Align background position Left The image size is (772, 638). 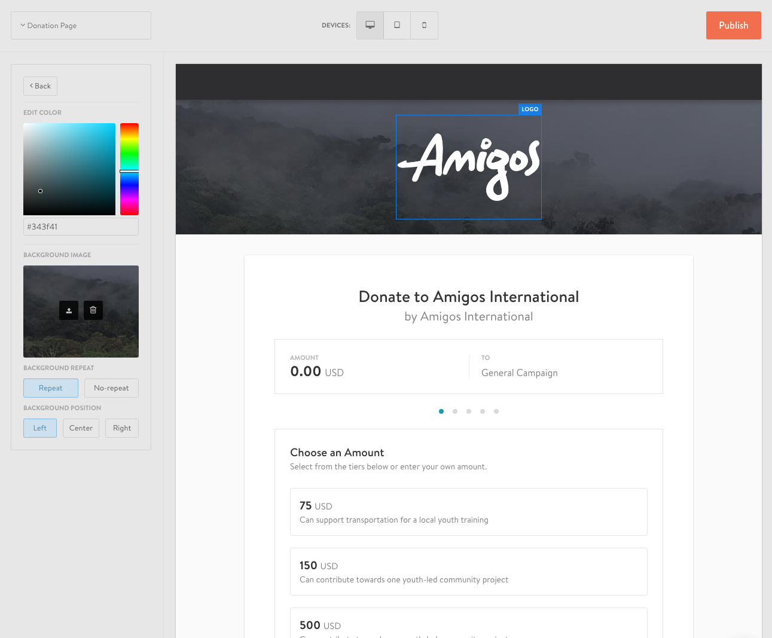[40, 428]
